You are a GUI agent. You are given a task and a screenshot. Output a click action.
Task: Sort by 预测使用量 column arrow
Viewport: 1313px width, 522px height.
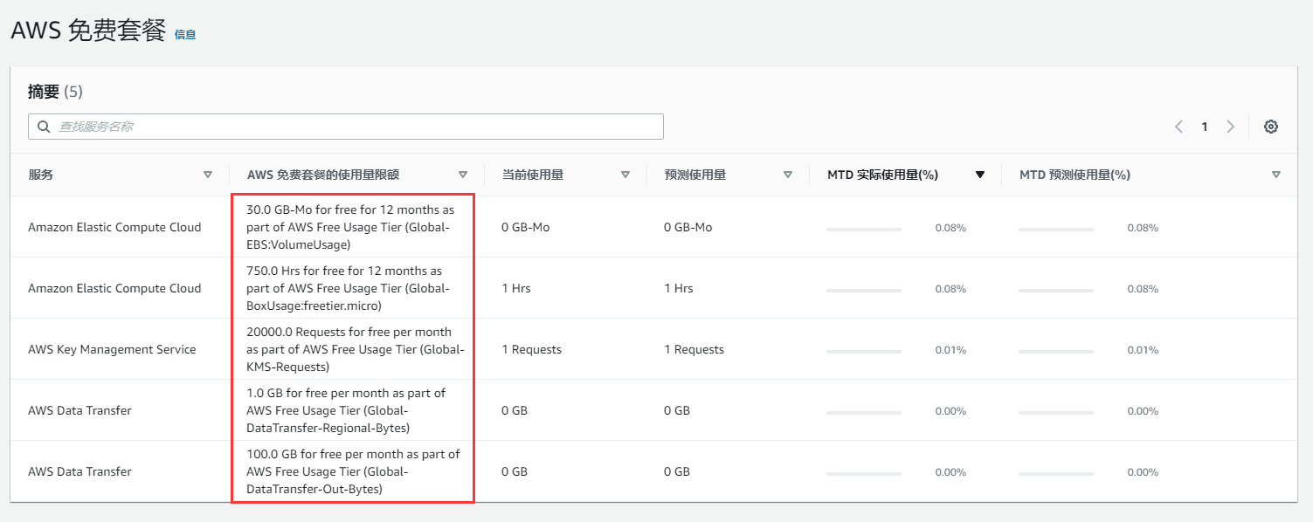[x=788, y=175]
